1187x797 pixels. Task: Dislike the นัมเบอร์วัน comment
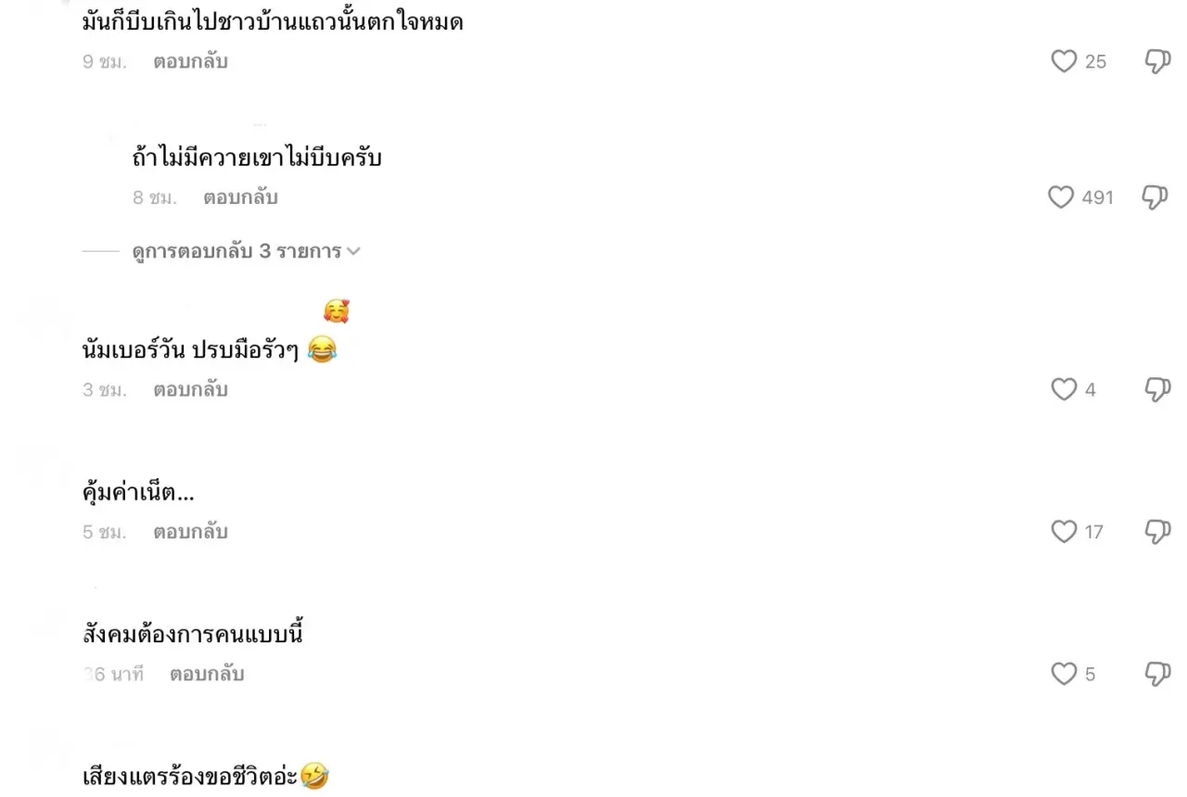1158,390
